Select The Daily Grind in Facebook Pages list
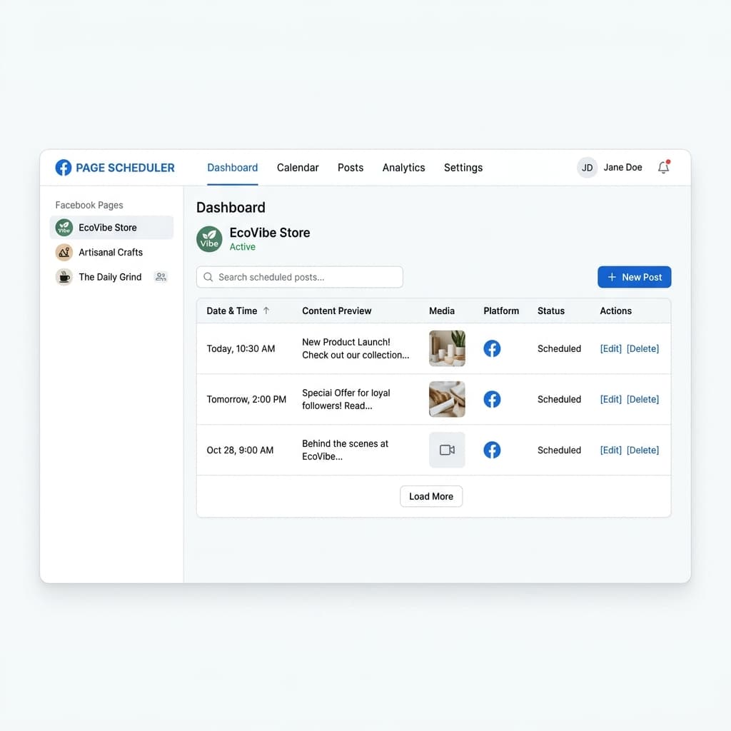 (x=111, y=277)
